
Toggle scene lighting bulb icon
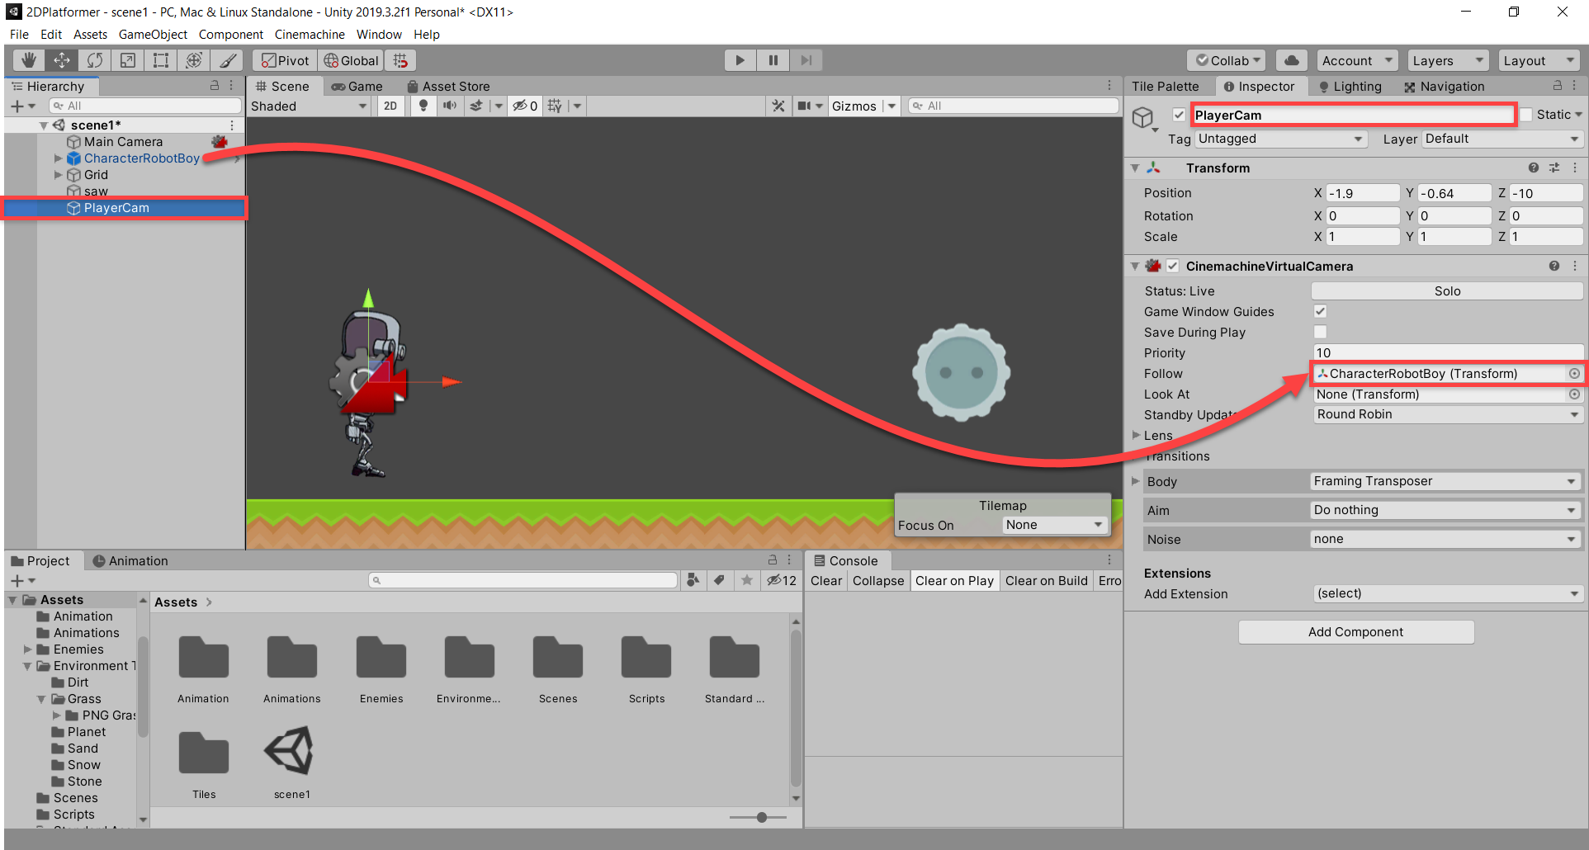coord(423,106)
